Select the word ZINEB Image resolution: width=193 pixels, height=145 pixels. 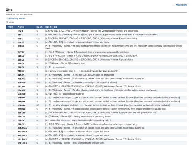pyautogui.click(x=21, y=67)
